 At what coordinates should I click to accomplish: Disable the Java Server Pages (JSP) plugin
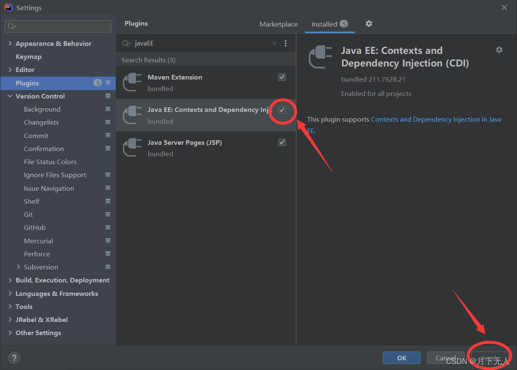281,142
